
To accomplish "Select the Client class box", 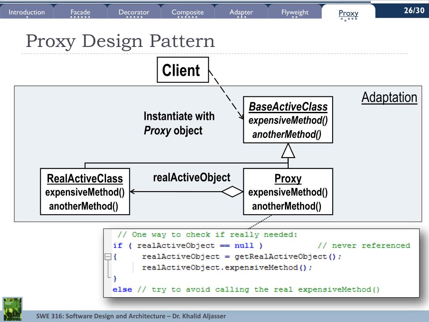I will point(183,70).
